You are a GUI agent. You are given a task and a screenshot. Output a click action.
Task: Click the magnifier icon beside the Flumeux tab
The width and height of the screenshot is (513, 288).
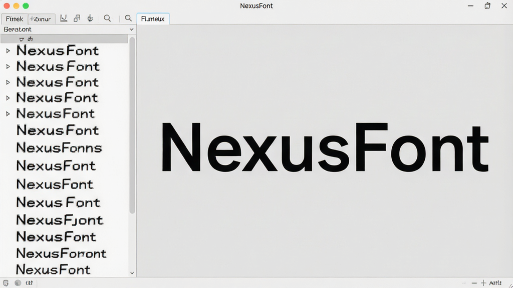pos(128,18)
